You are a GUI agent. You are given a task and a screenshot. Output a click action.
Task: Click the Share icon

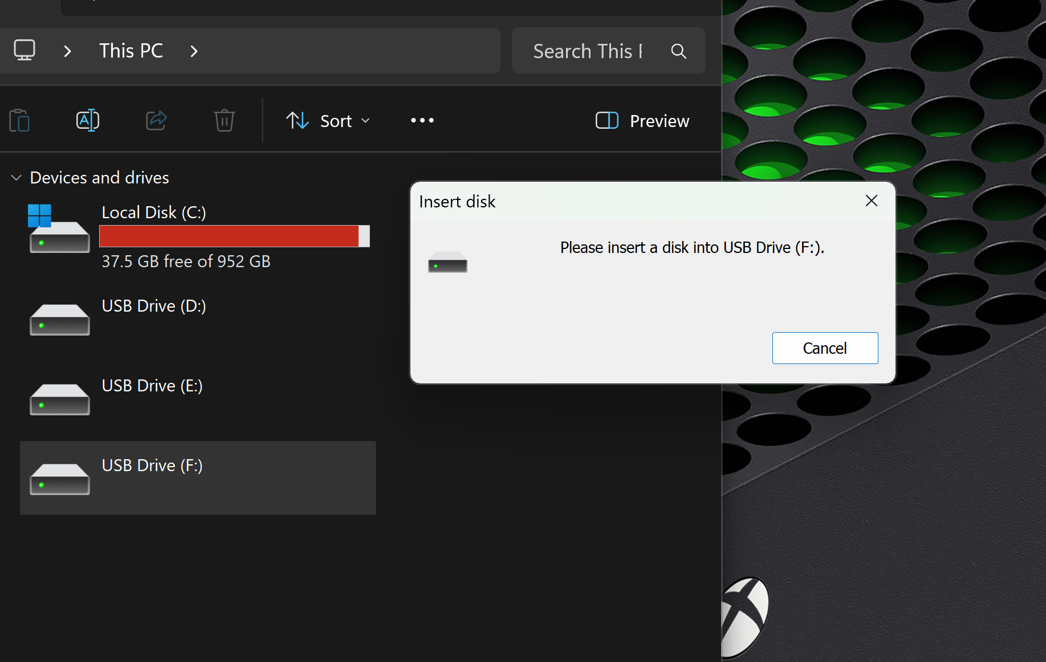[156, 120]
